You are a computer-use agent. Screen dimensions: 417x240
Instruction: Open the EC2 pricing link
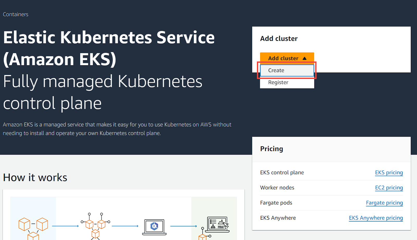(389, 188)
